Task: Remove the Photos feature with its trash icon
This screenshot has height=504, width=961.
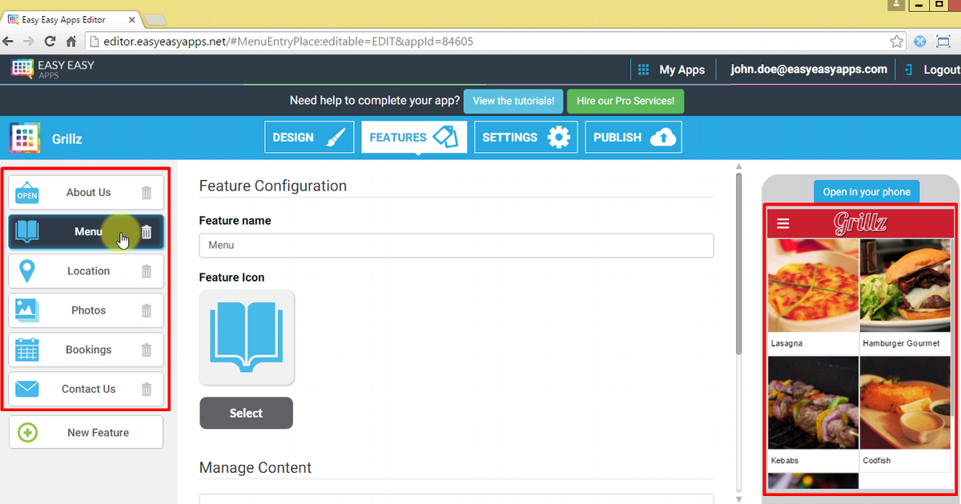Action: point(146,310)
